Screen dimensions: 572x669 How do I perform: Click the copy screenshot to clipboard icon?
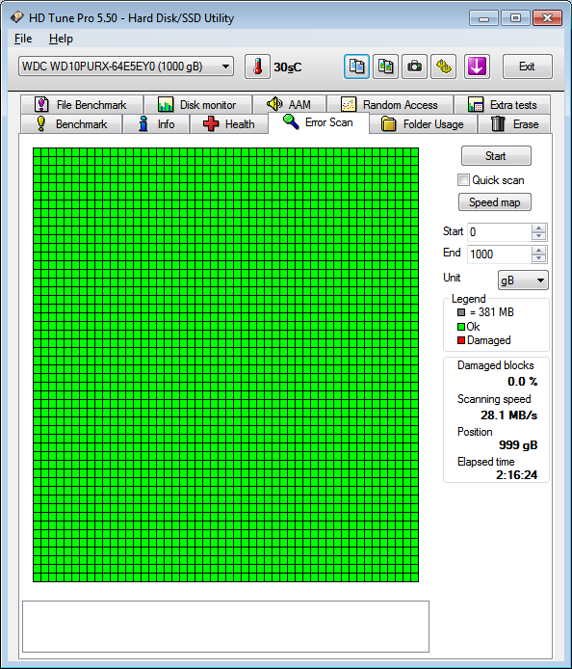click(386, 67)
